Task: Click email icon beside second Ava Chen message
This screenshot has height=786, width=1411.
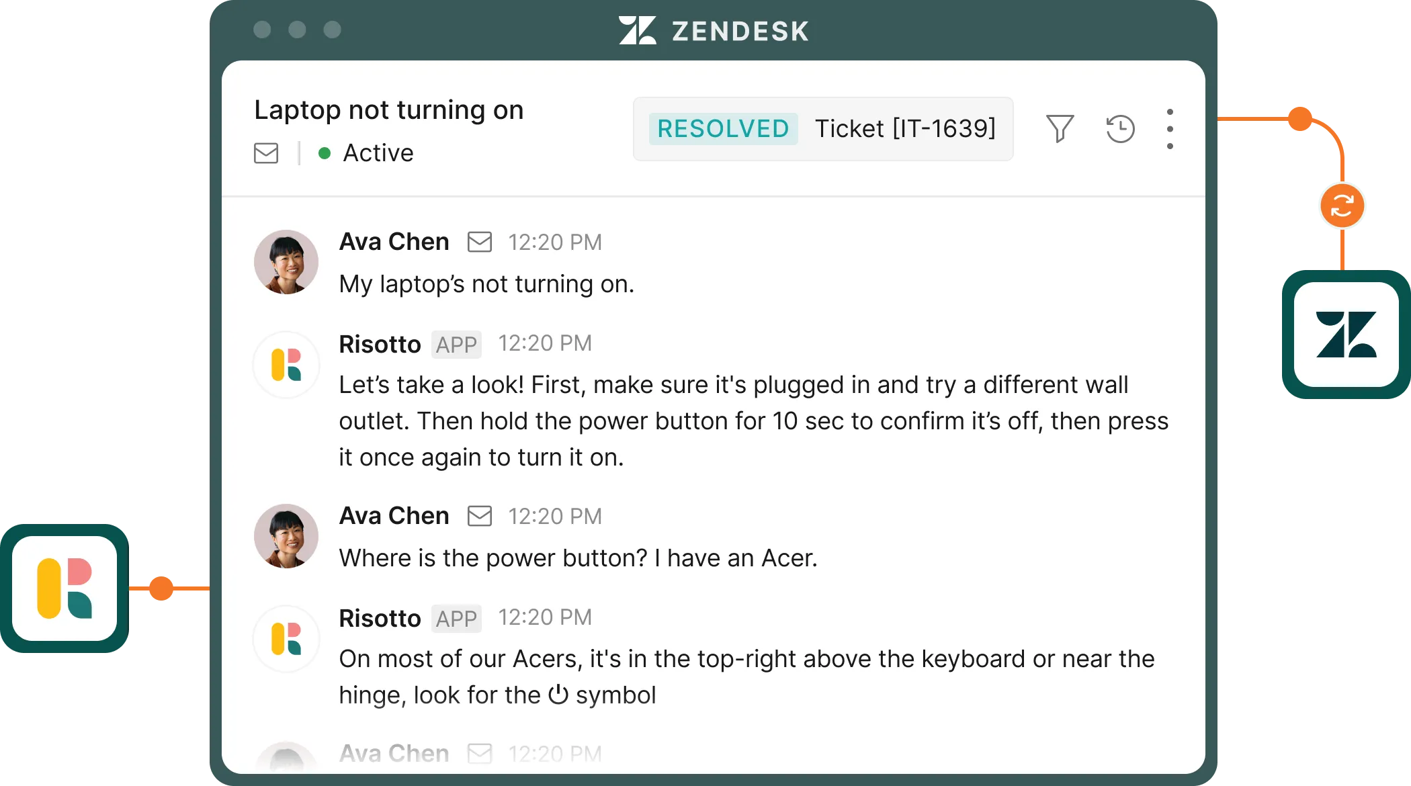Action: coord(480,516)
